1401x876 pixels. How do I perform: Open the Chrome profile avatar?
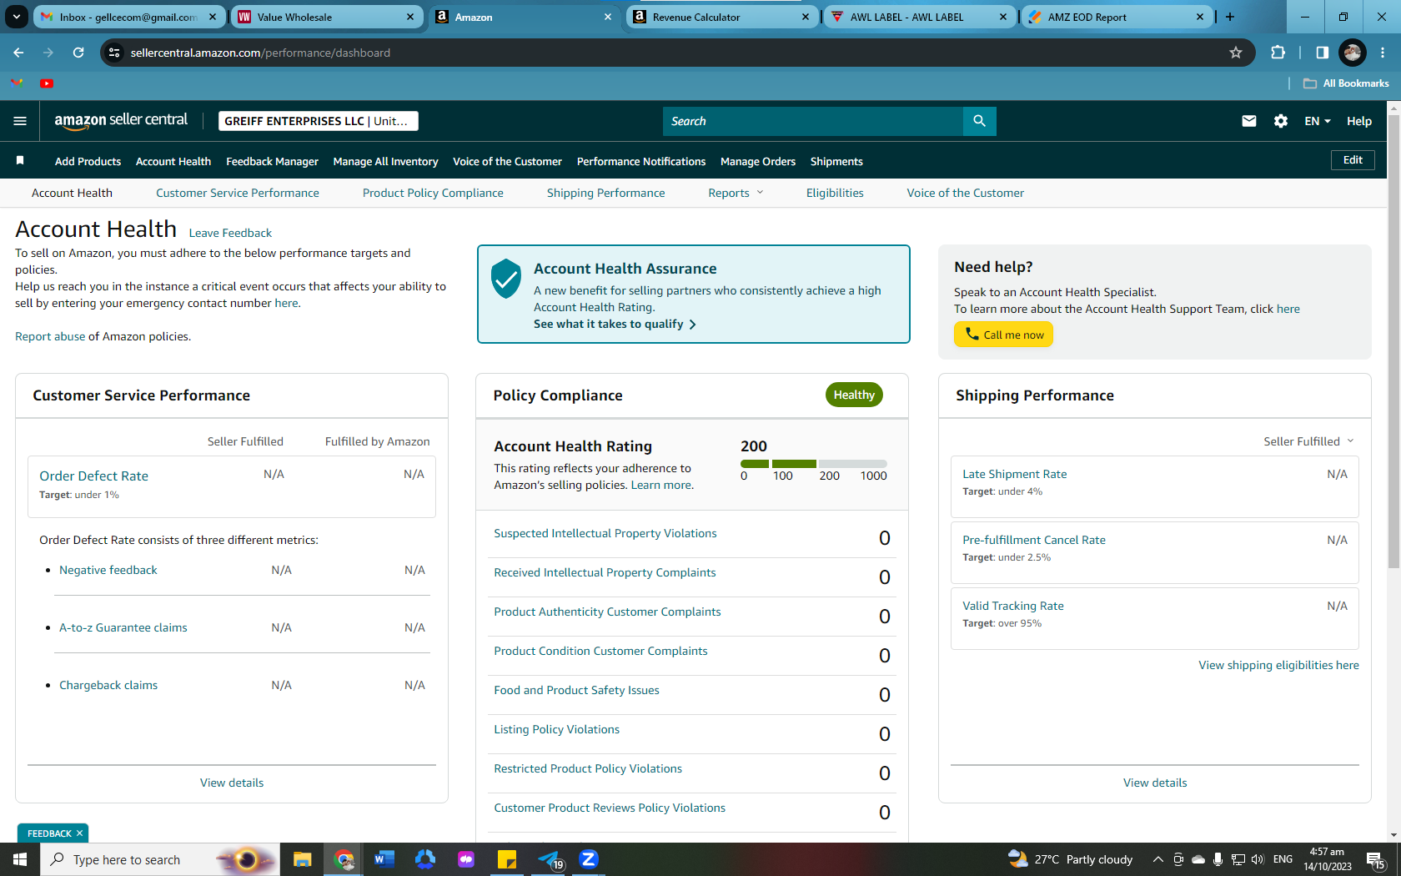pyautogui.click(x=1352, y=53)
